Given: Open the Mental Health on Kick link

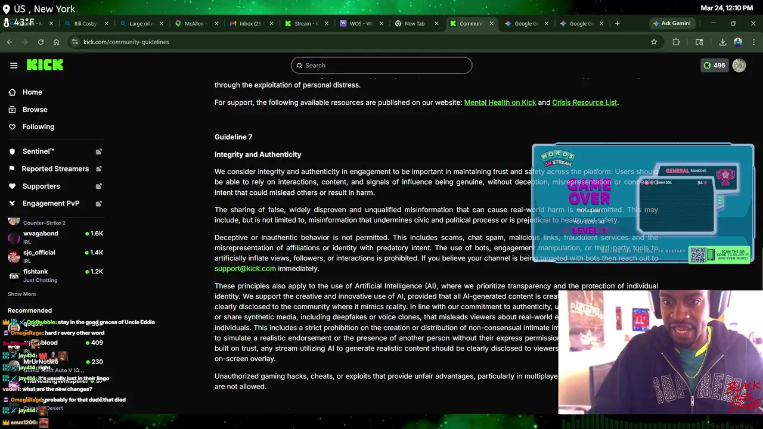Looking at the screenshot, I should tap(500, 102).
